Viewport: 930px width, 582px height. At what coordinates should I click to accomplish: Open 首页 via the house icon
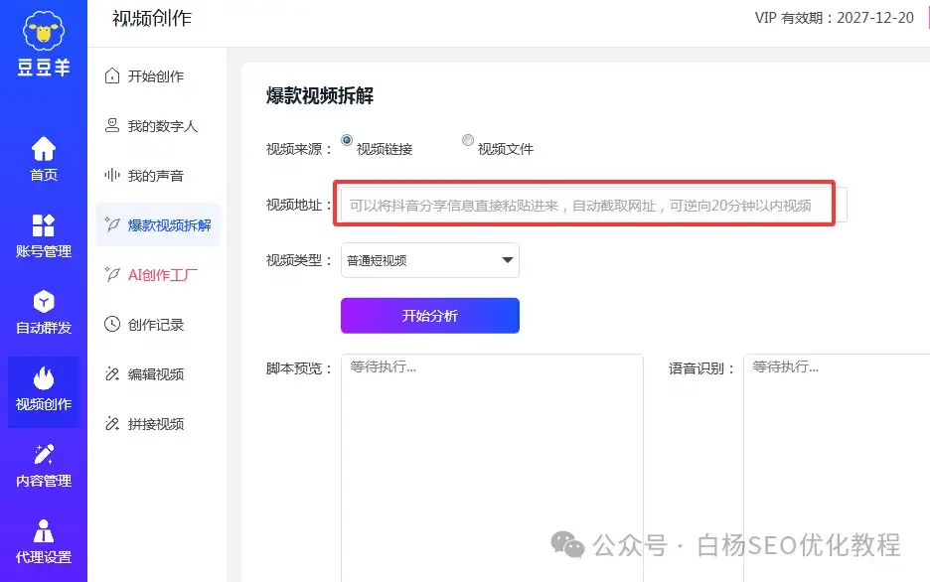tap(44, 149)
